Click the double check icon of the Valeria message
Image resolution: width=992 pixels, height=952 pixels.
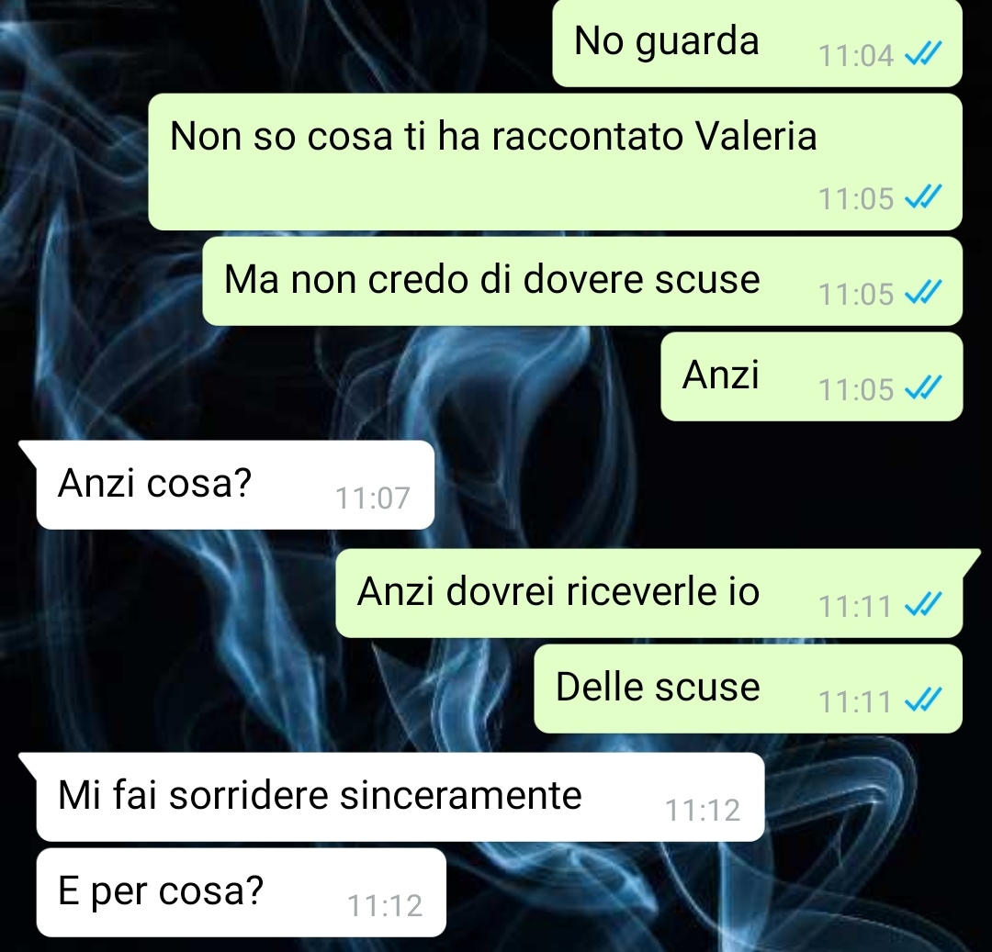point(924,197)
